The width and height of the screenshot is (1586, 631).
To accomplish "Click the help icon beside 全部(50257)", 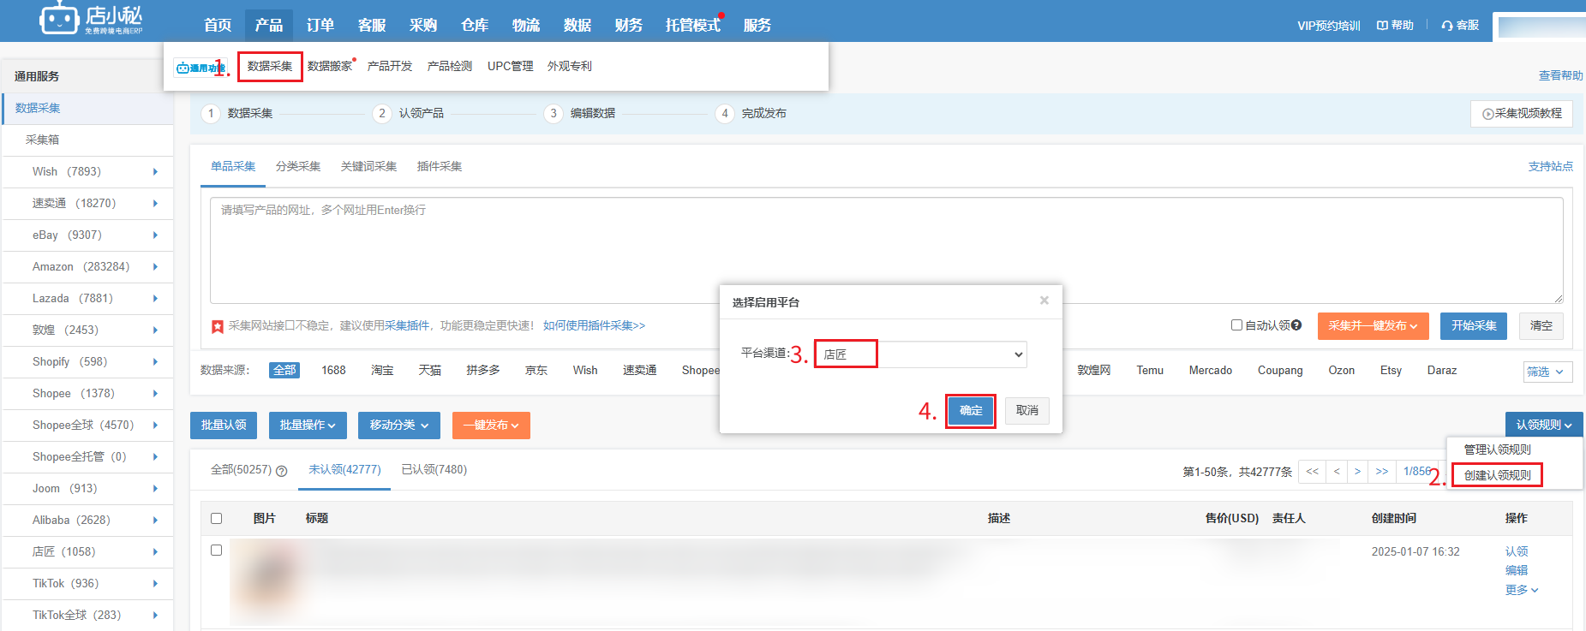I will tap(281, 471).
